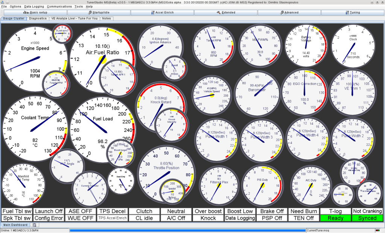
Task: Click the WUE OFF indicator
Action: click(x=81, y=218)
